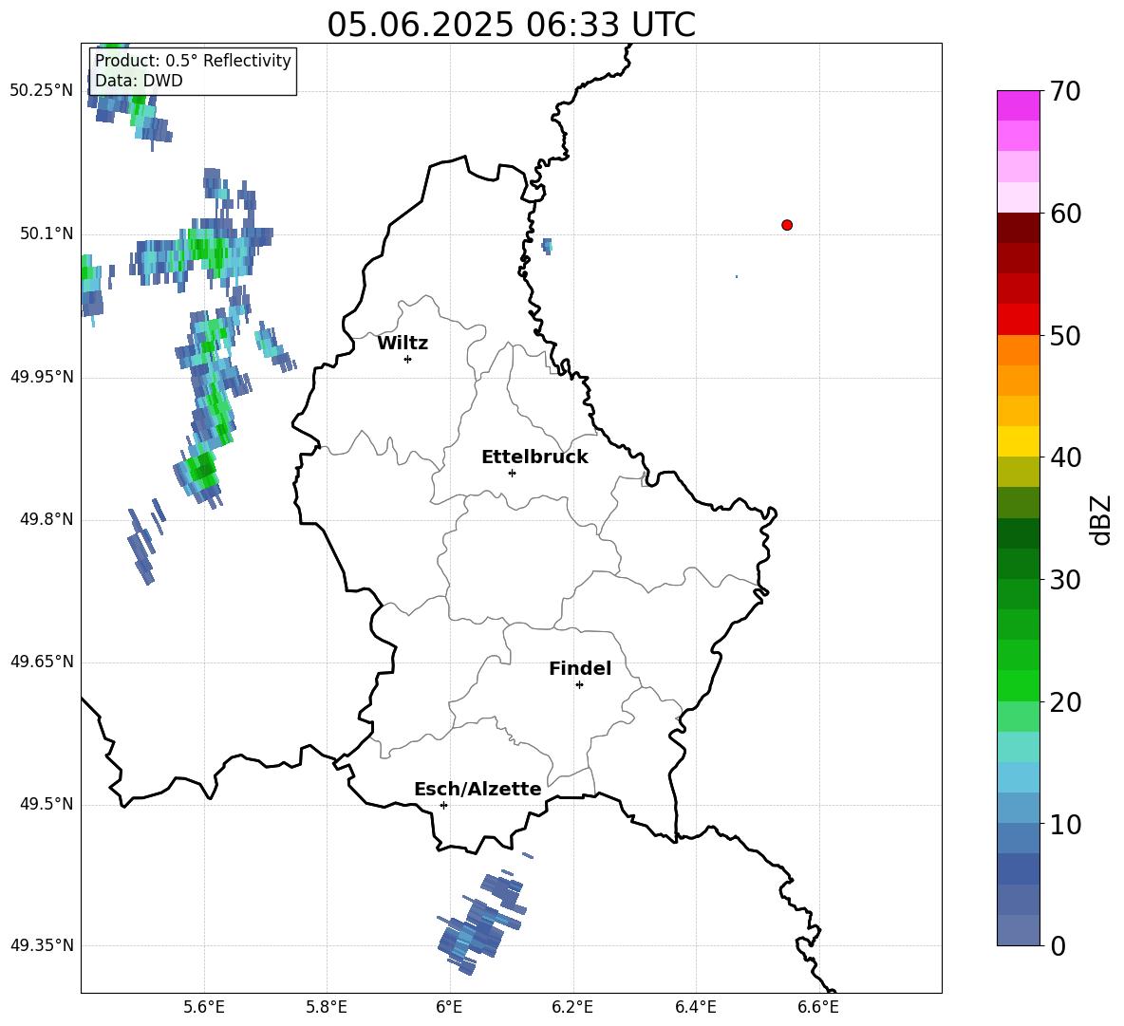Click the 49.5°N latitude label
Viewport: 1124px width, 1026px height.
(x=47, y=805)
